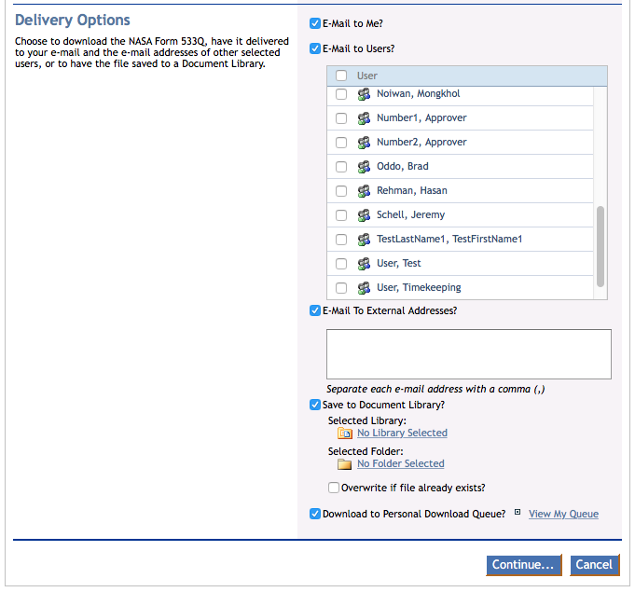
Task: Check the box for TestLastName1, TestFirstName1
Action: click(x=341, y=240)
